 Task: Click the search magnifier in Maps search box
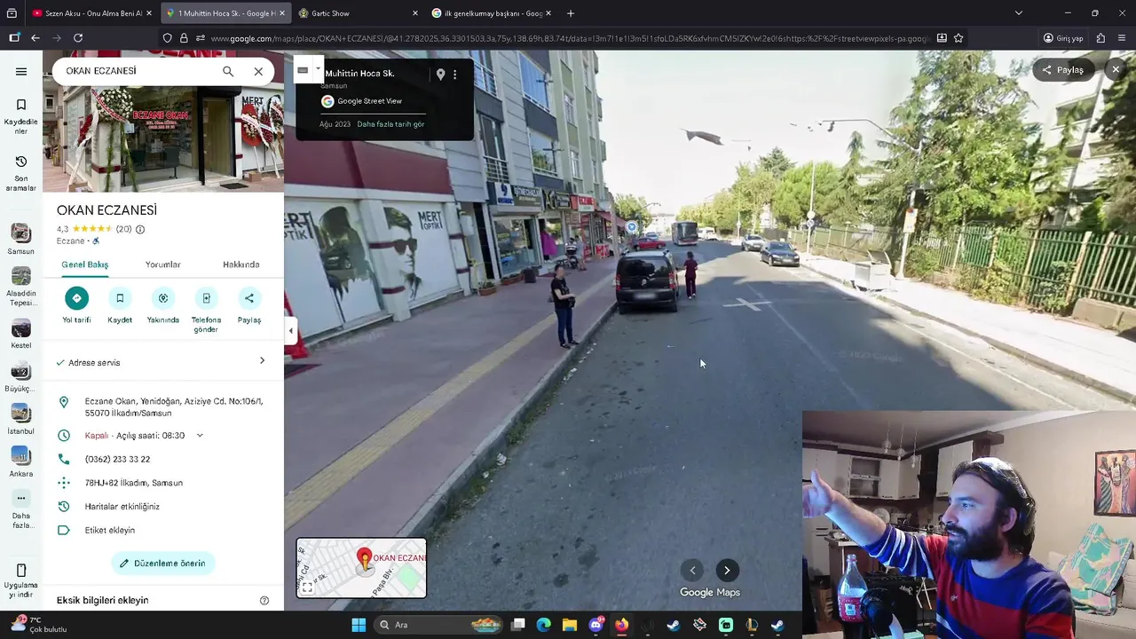(x=228, y=71)
